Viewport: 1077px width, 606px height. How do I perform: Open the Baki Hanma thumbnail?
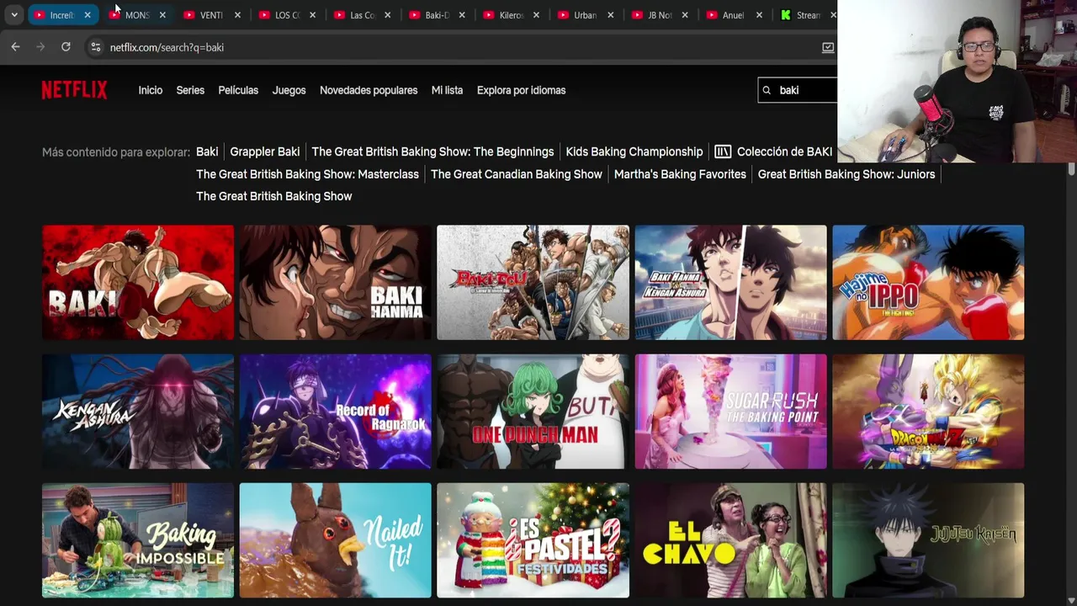pos(335,282)
